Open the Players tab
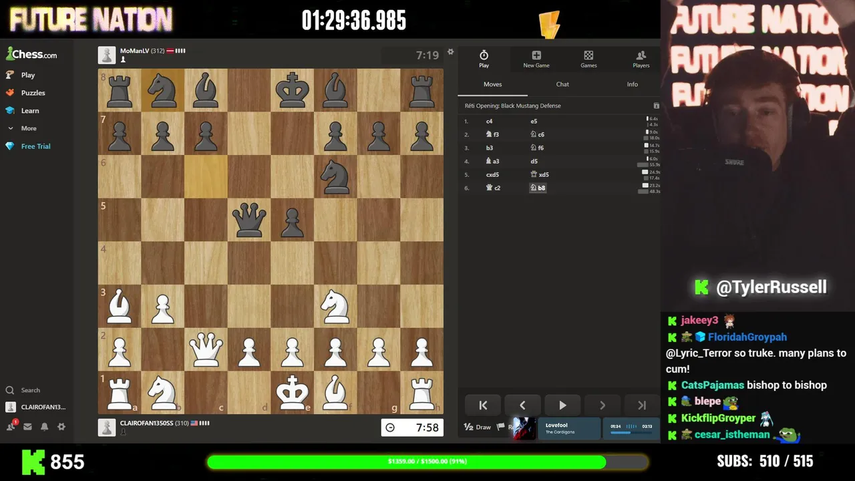The image size is (855, 481). point(641,59)
